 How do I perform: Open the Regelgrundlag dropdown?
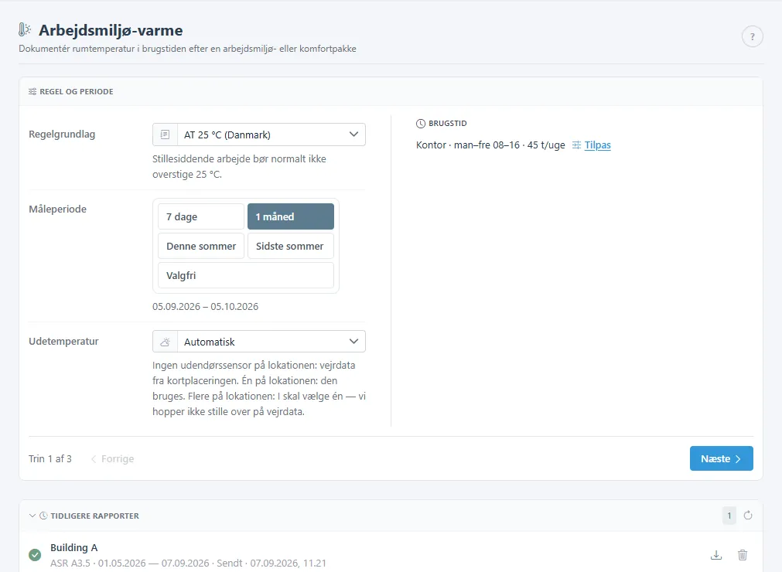[259, 134]
